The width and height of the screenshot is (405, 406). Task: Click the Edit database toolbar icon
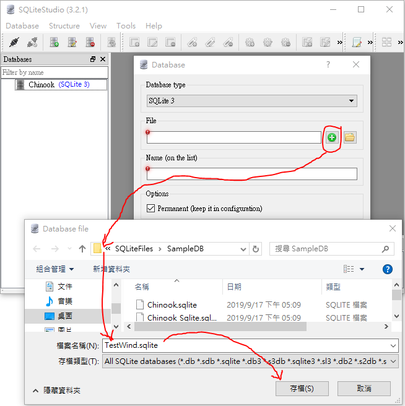tap(72, 42)
